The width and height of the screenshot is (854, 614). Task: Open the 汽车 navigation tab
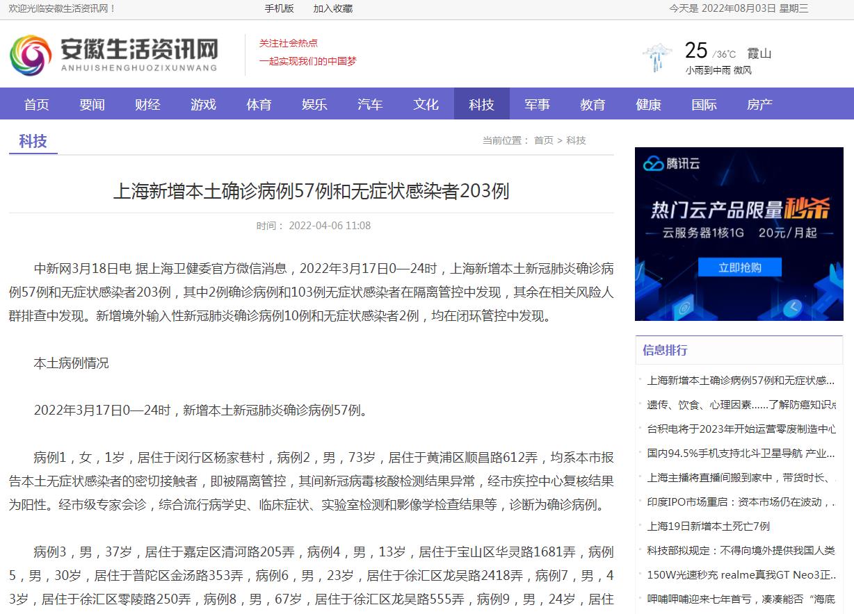coord(371,104)
